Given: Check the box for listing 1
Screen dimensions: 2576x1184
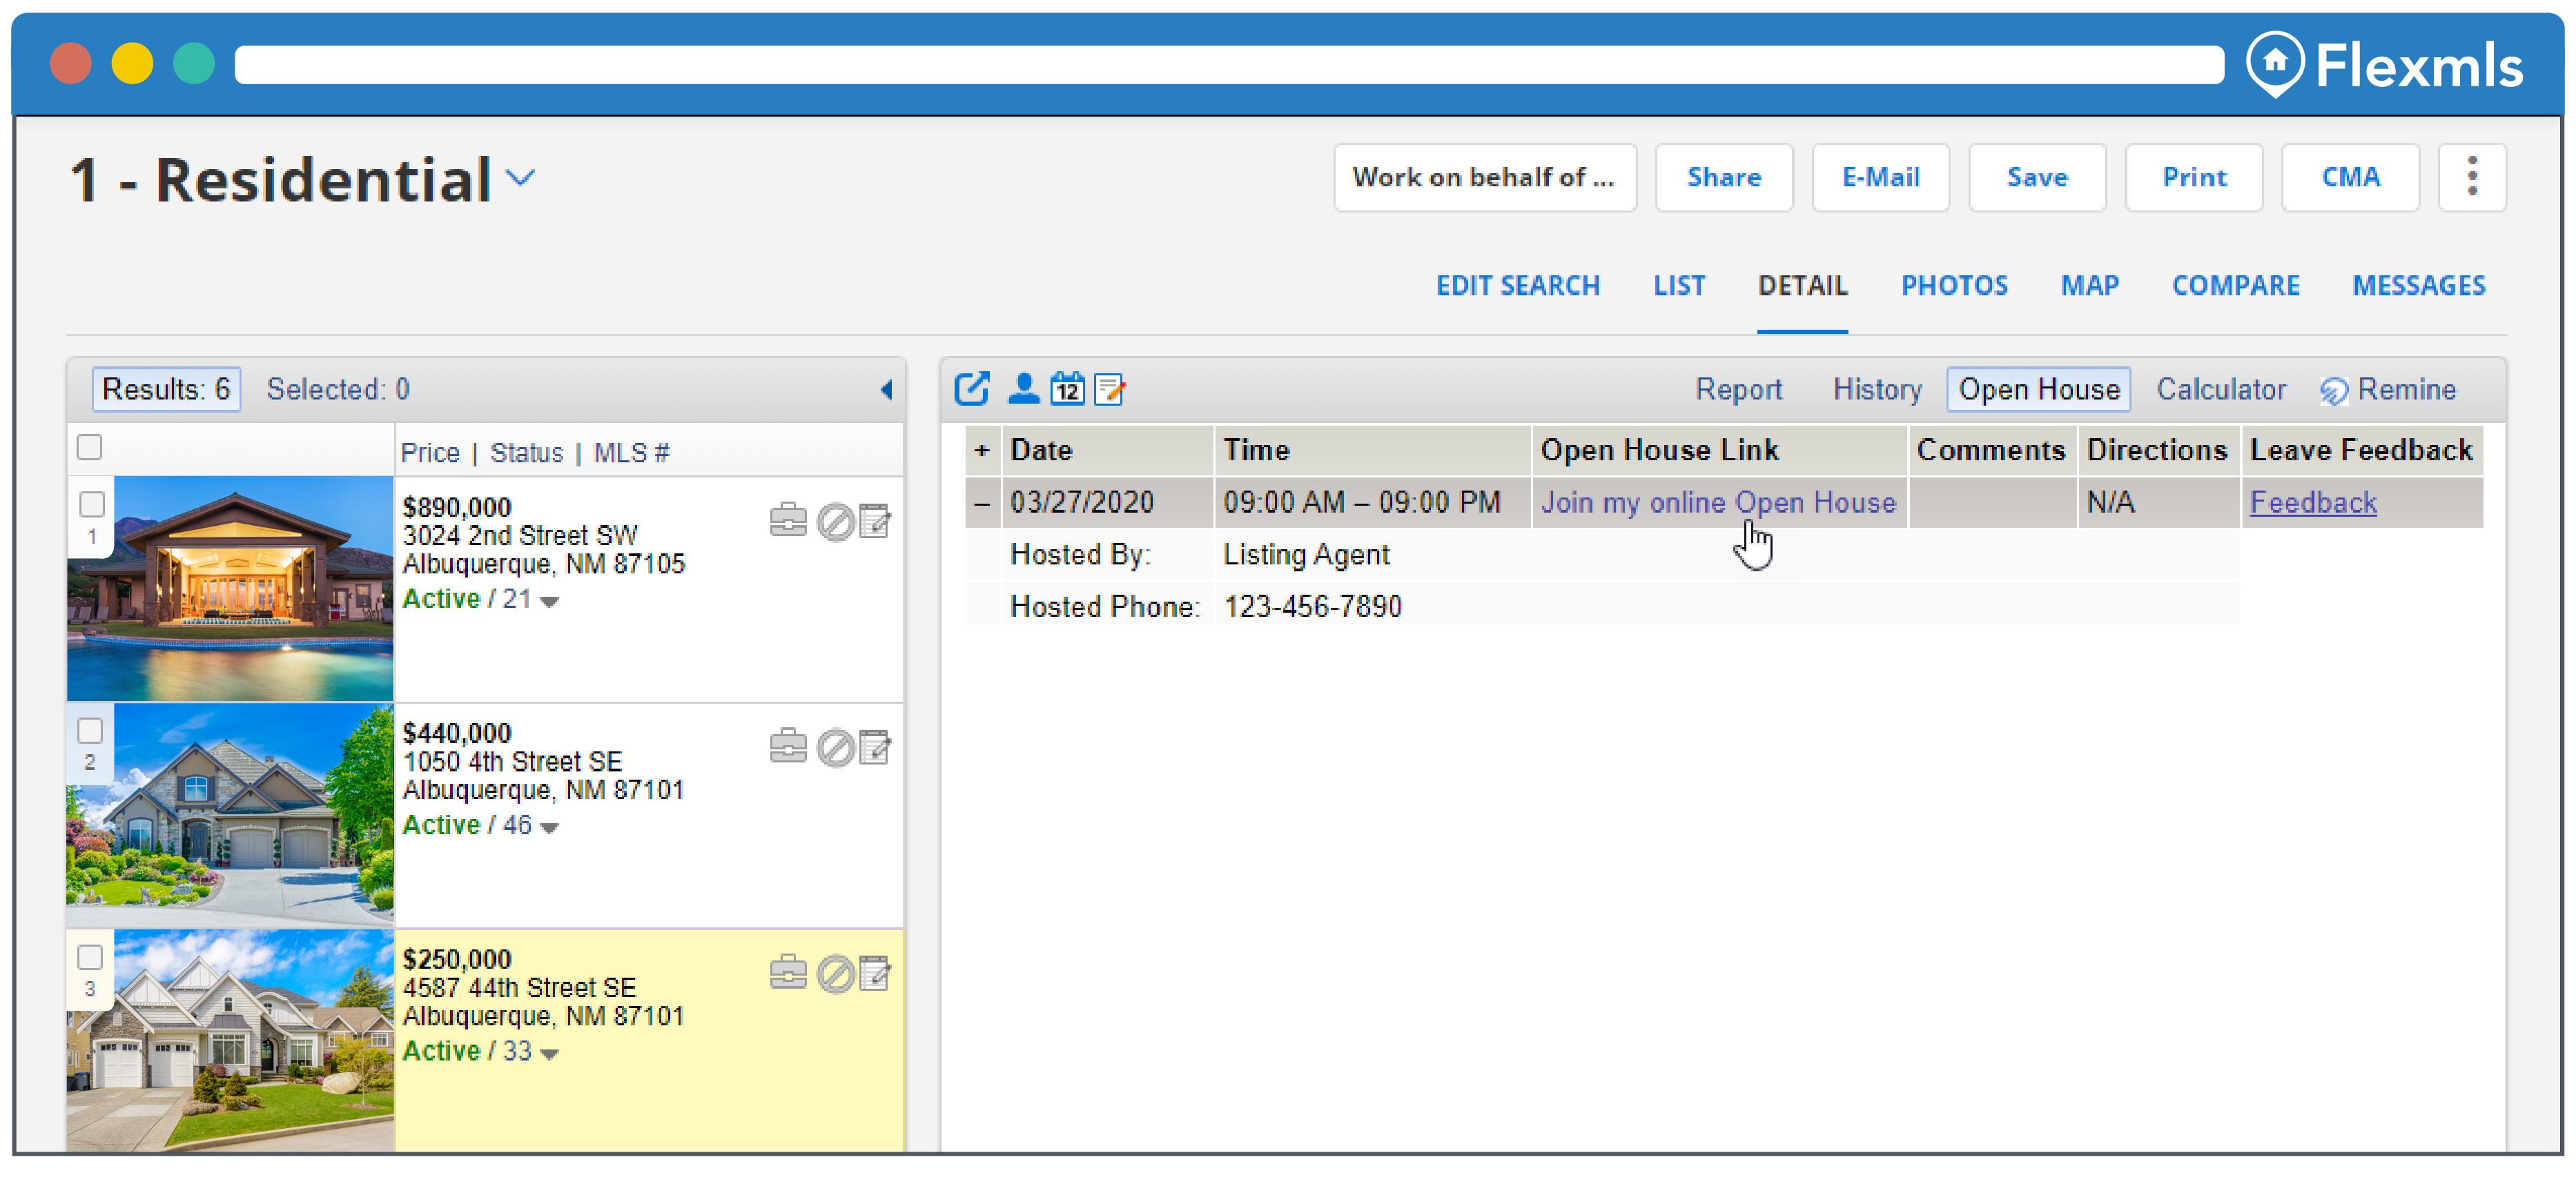Looking at the screenshot, I should click(92, 504).
